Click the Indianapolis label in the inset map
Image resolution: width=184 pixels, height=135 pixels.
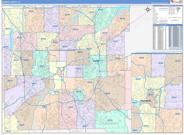[x=146, y=100]
